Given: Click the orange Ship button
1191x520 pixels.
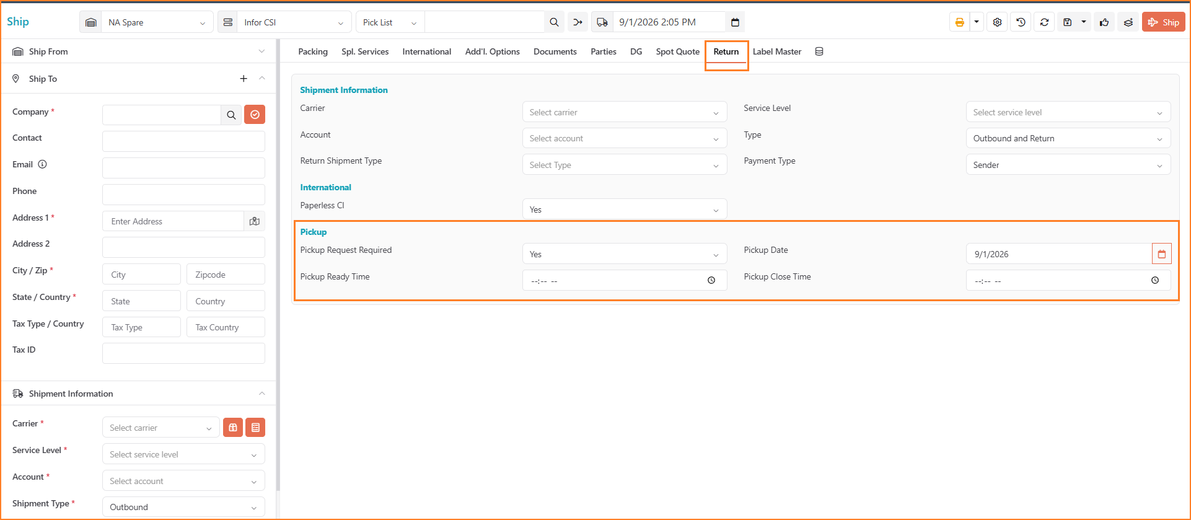Looking at the screenshot, I should pyautogui.click(x=1164, y=22).
